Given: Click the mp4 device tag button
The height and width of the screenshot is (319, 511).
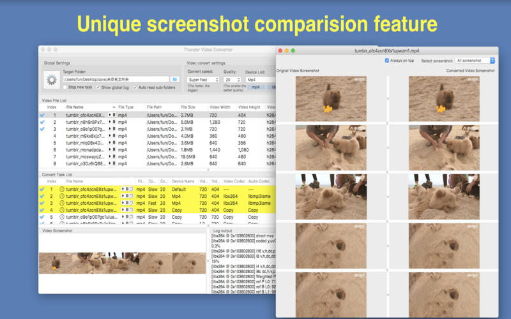Looking at the screenshot, I should (256, 87).
